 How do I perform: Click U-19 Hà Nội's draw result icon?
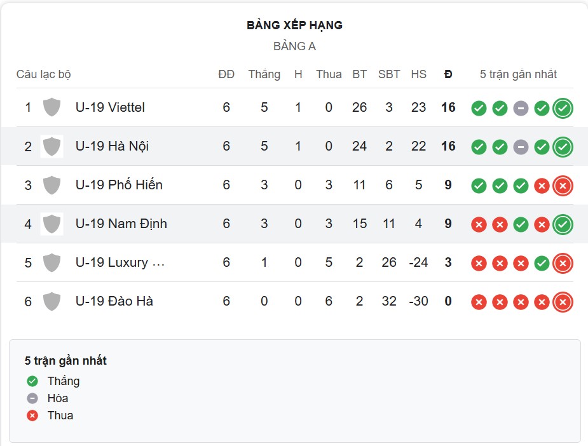521,147
